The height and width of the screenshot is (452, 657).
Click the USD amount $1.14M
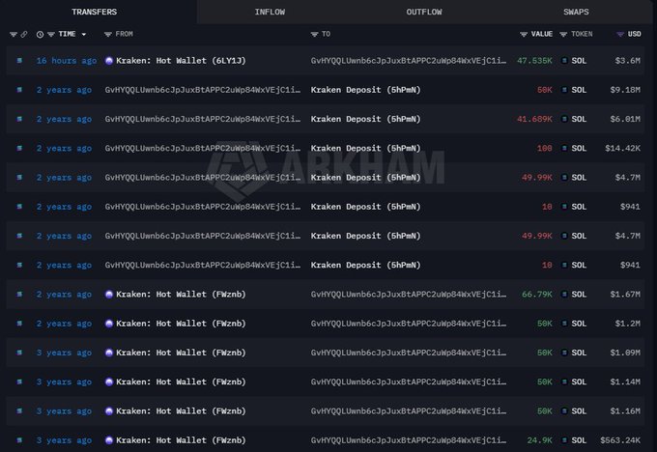click(x=625, y=381)
